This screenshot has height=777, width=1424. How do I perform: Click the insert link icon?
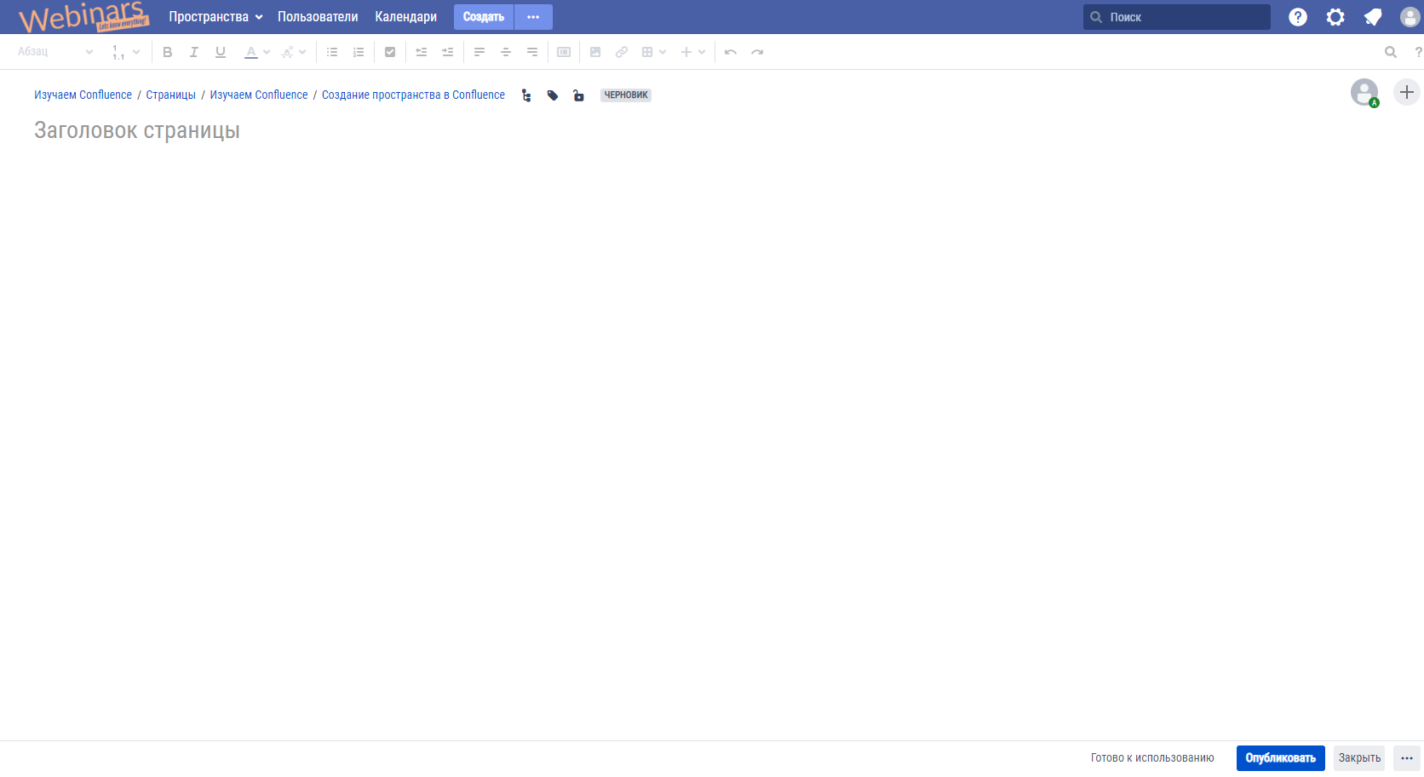[x=622, y=52]
